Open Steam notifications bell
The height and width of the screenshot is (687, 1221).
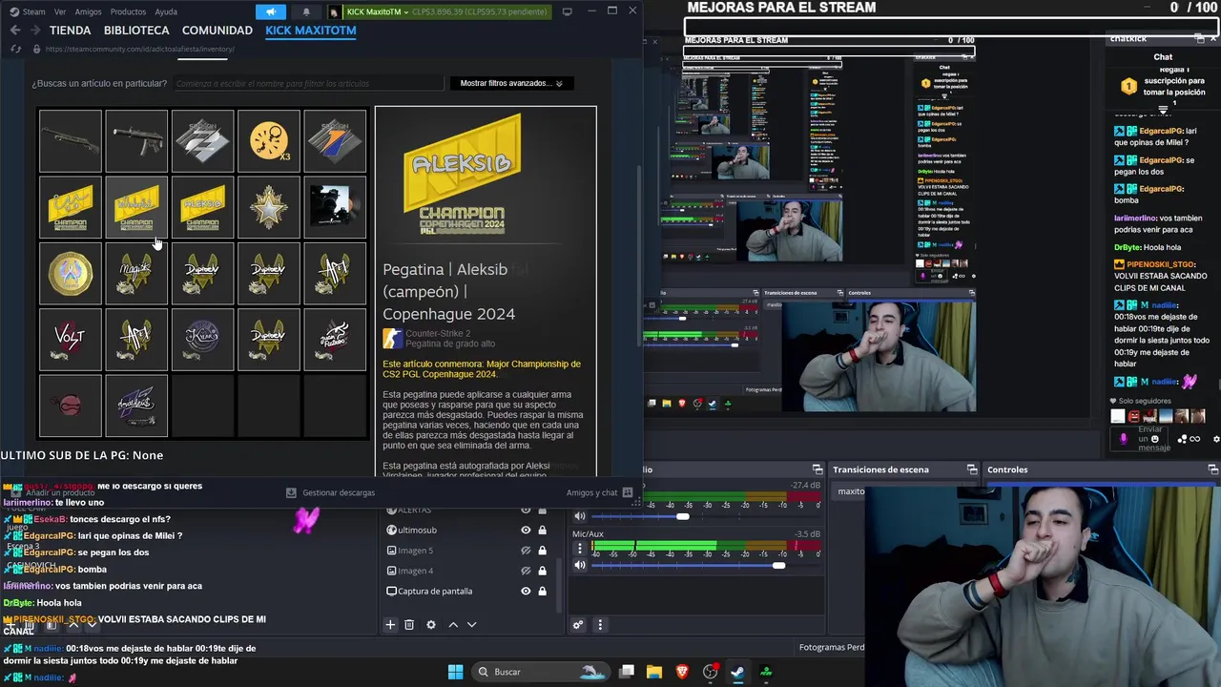tap(306, 11)
